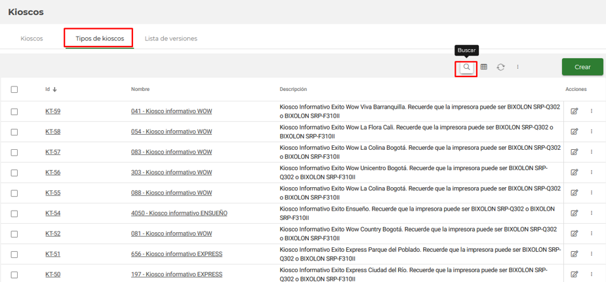
Task: Refresh the kiosk types list
Action: click(x=500, y=67)
